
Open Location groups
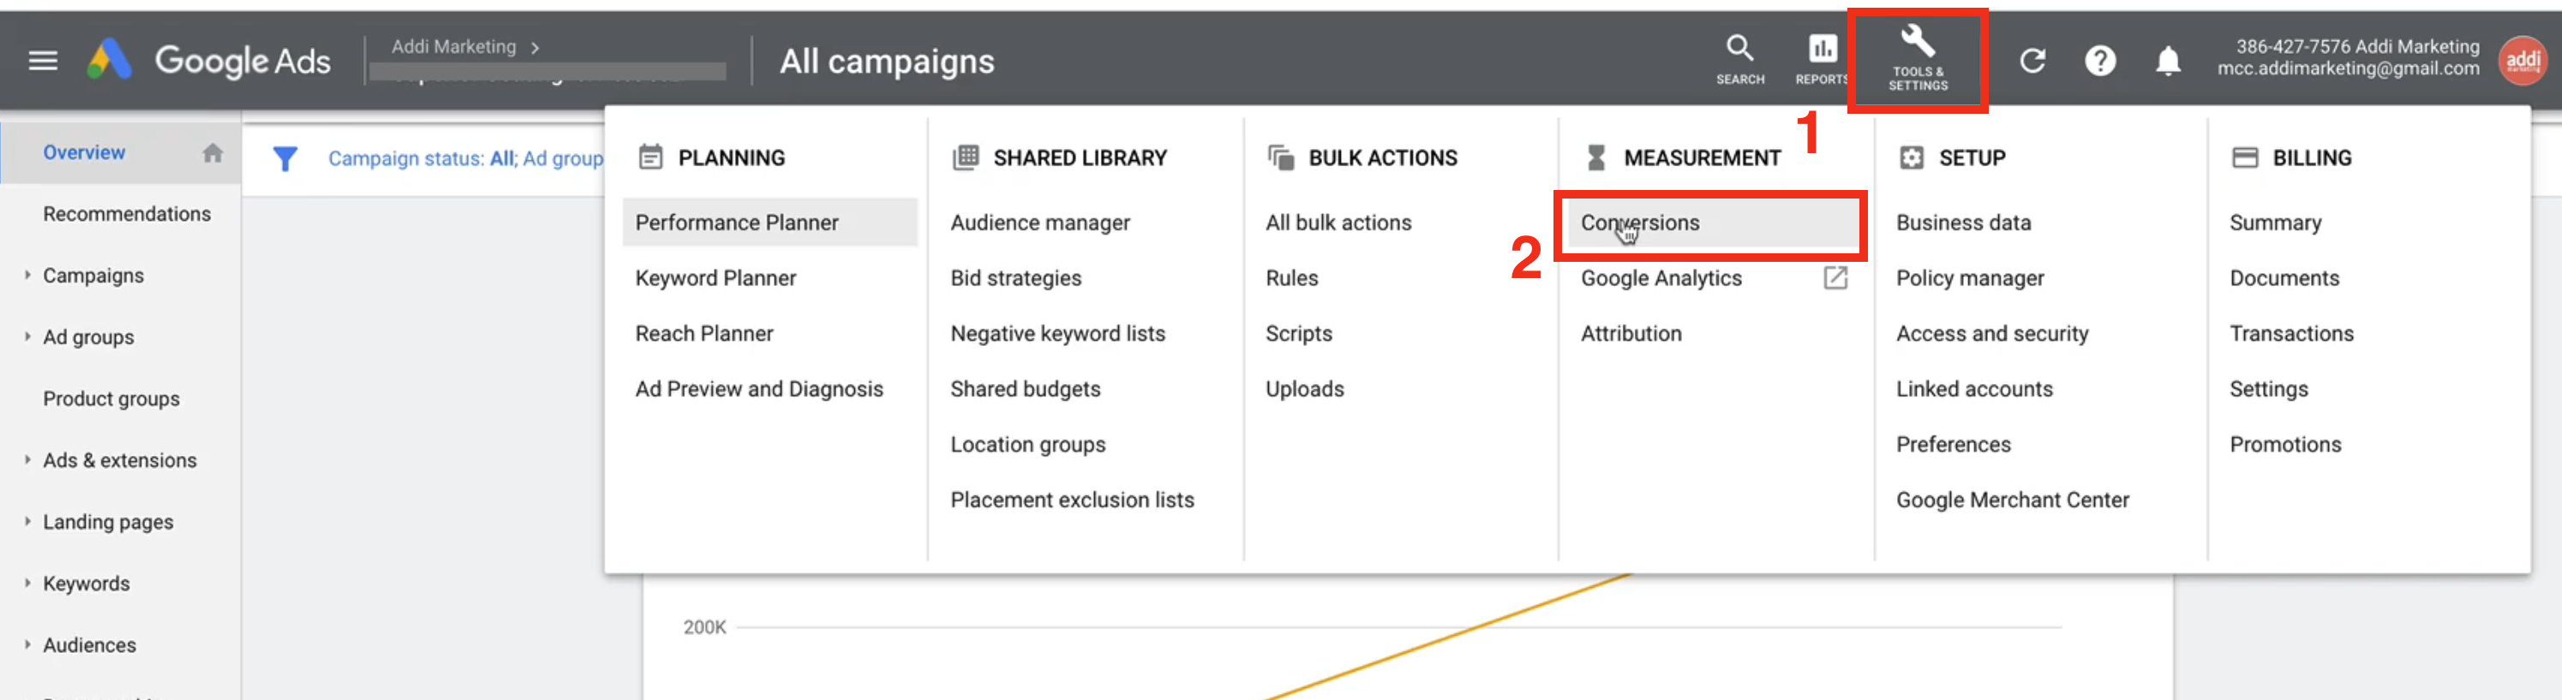point(1027,445)
